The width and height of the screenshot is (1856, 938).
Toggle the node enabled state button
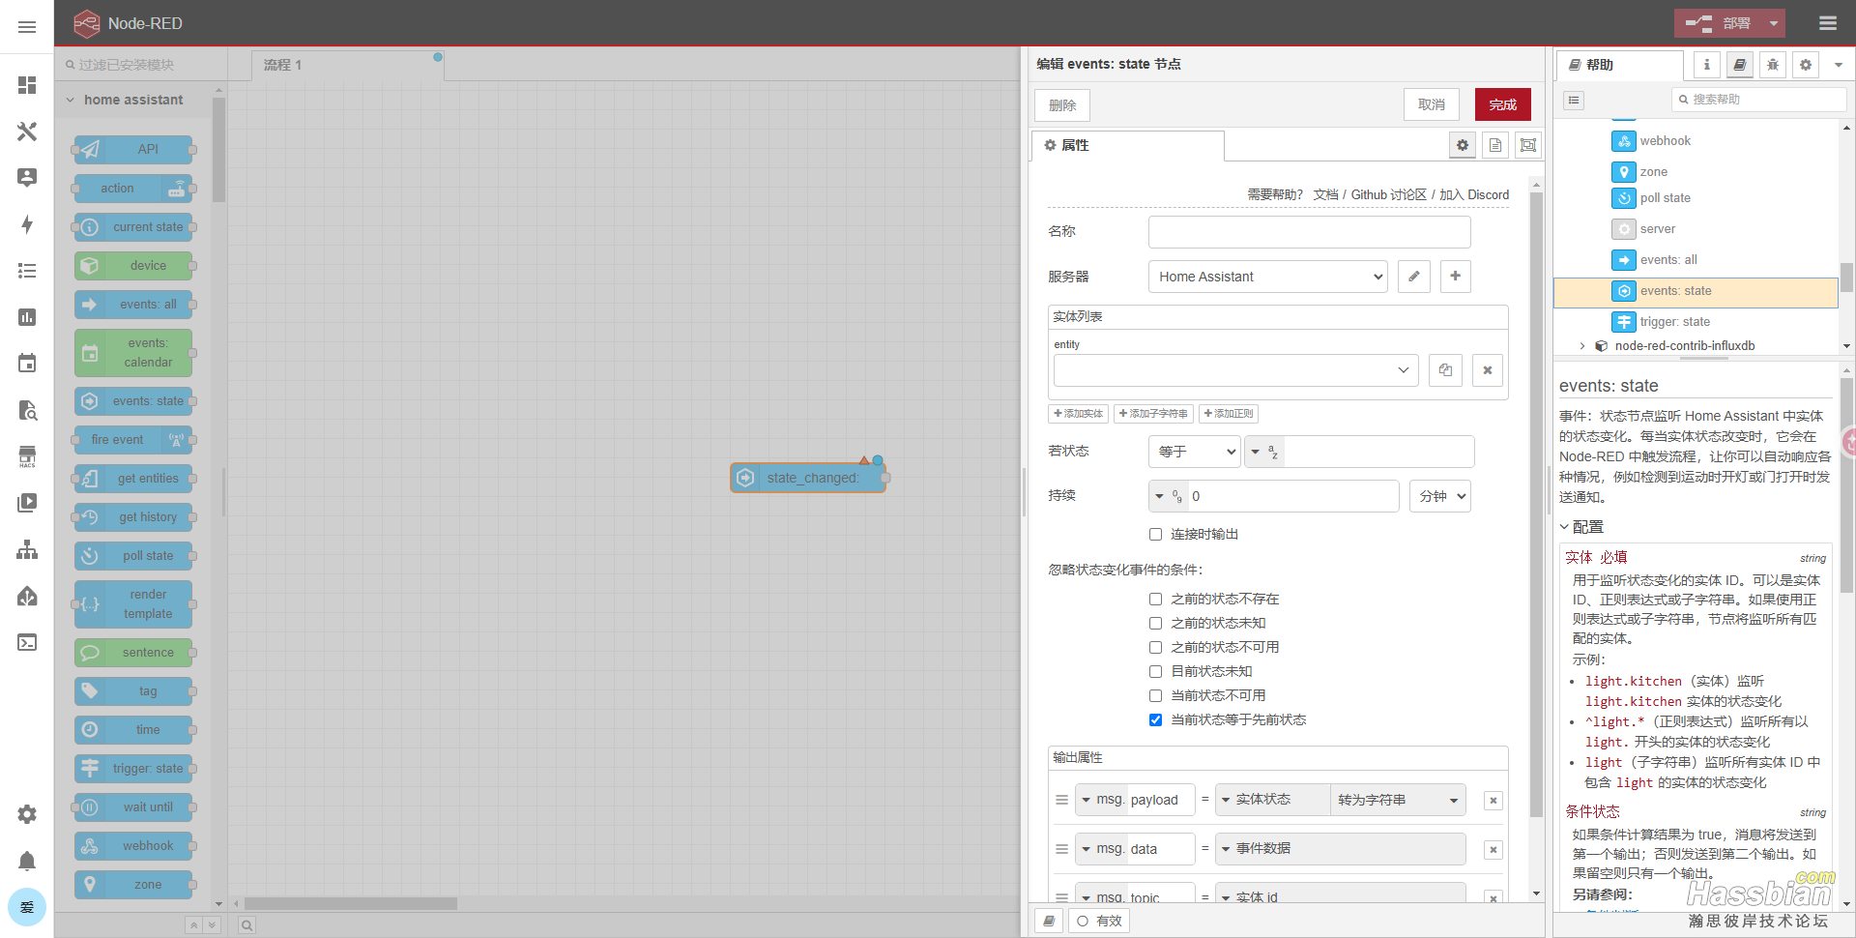pos(1099,921)
